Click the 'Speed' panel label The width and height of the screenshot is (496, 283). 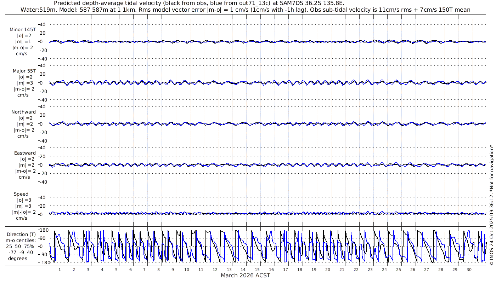(21, 194)
